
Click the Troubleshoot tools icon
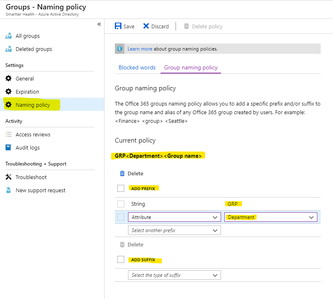[9, 177]
